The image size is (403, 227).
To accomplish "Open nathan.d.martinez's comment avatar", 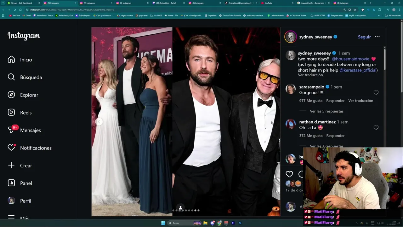I will pos(290,124).
